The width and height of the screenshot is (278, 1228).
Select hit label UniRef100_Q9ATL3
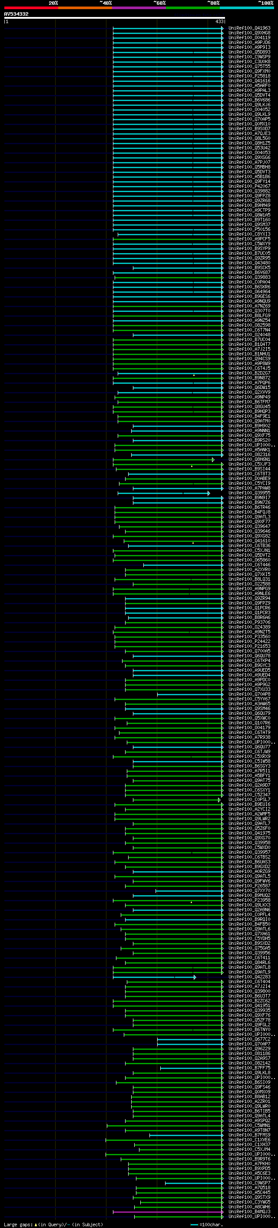pos(249,517)
